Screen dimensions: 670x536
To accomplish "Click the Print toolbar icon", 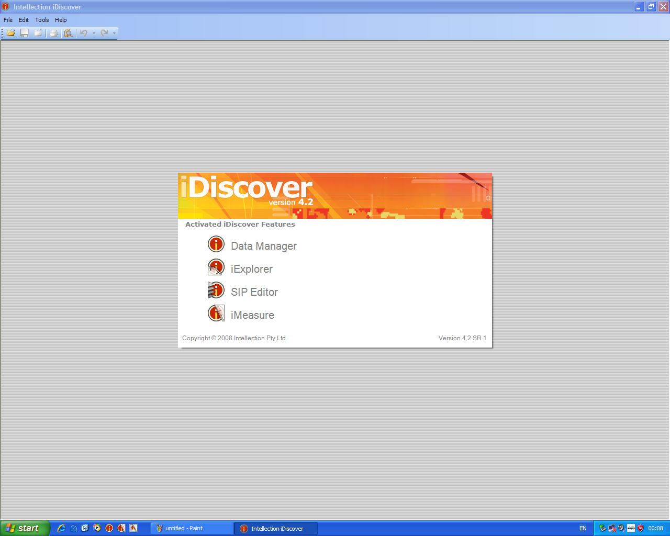I will pyautogui.click(x=53, y=33).
